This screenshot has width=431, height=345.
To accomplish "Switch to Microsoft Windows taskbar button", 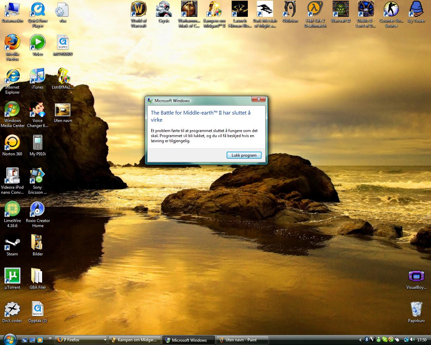I will pyautogui.click(x=189, y=340).
